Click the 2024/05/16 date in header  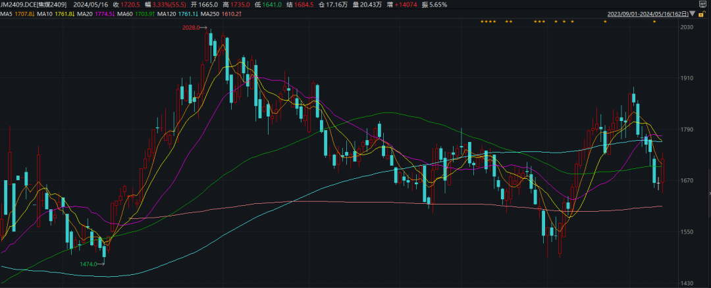coord(91,5)
